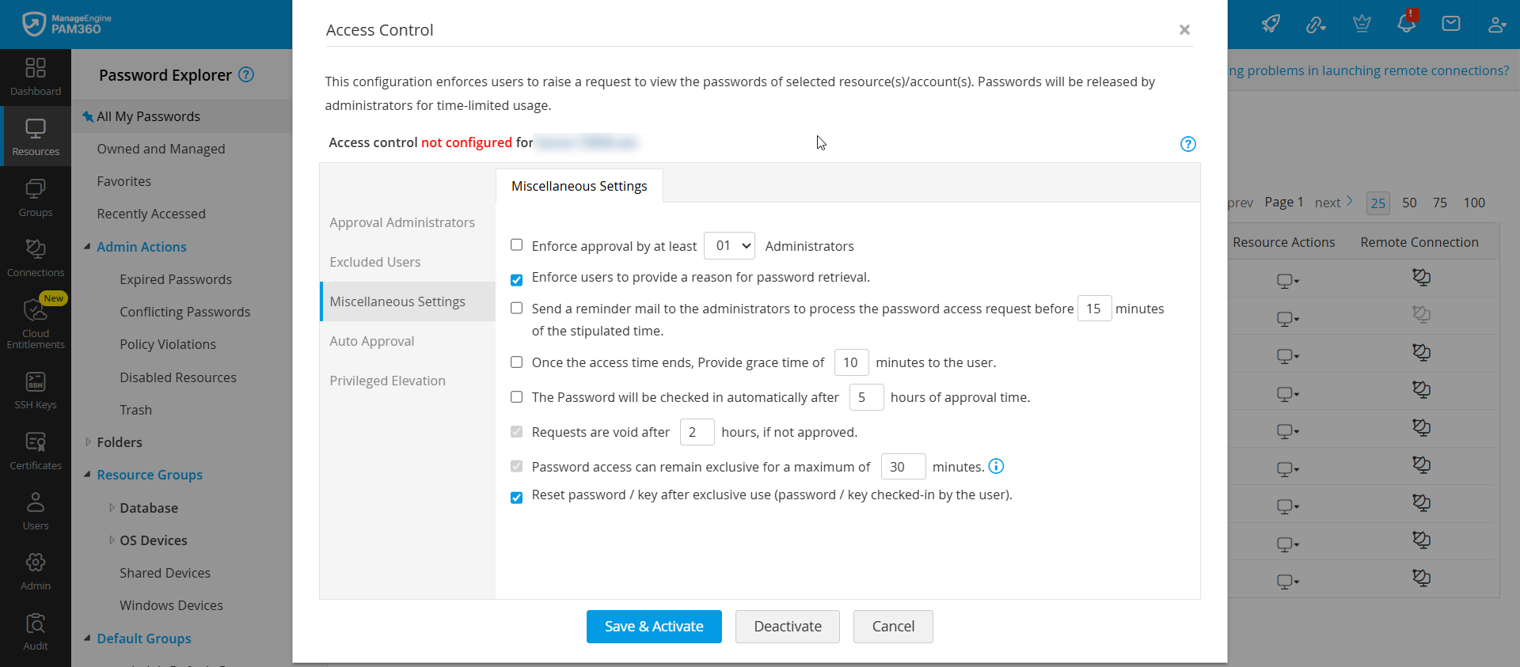Open the Privileged Elevation settings

point(387,380)
